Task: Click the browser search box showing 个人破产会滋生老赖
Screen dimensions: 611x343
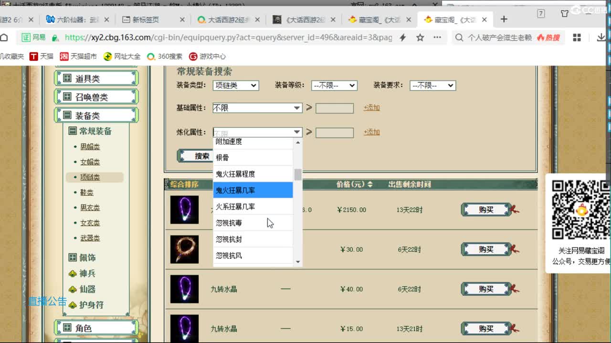Action: coord(499,38)
